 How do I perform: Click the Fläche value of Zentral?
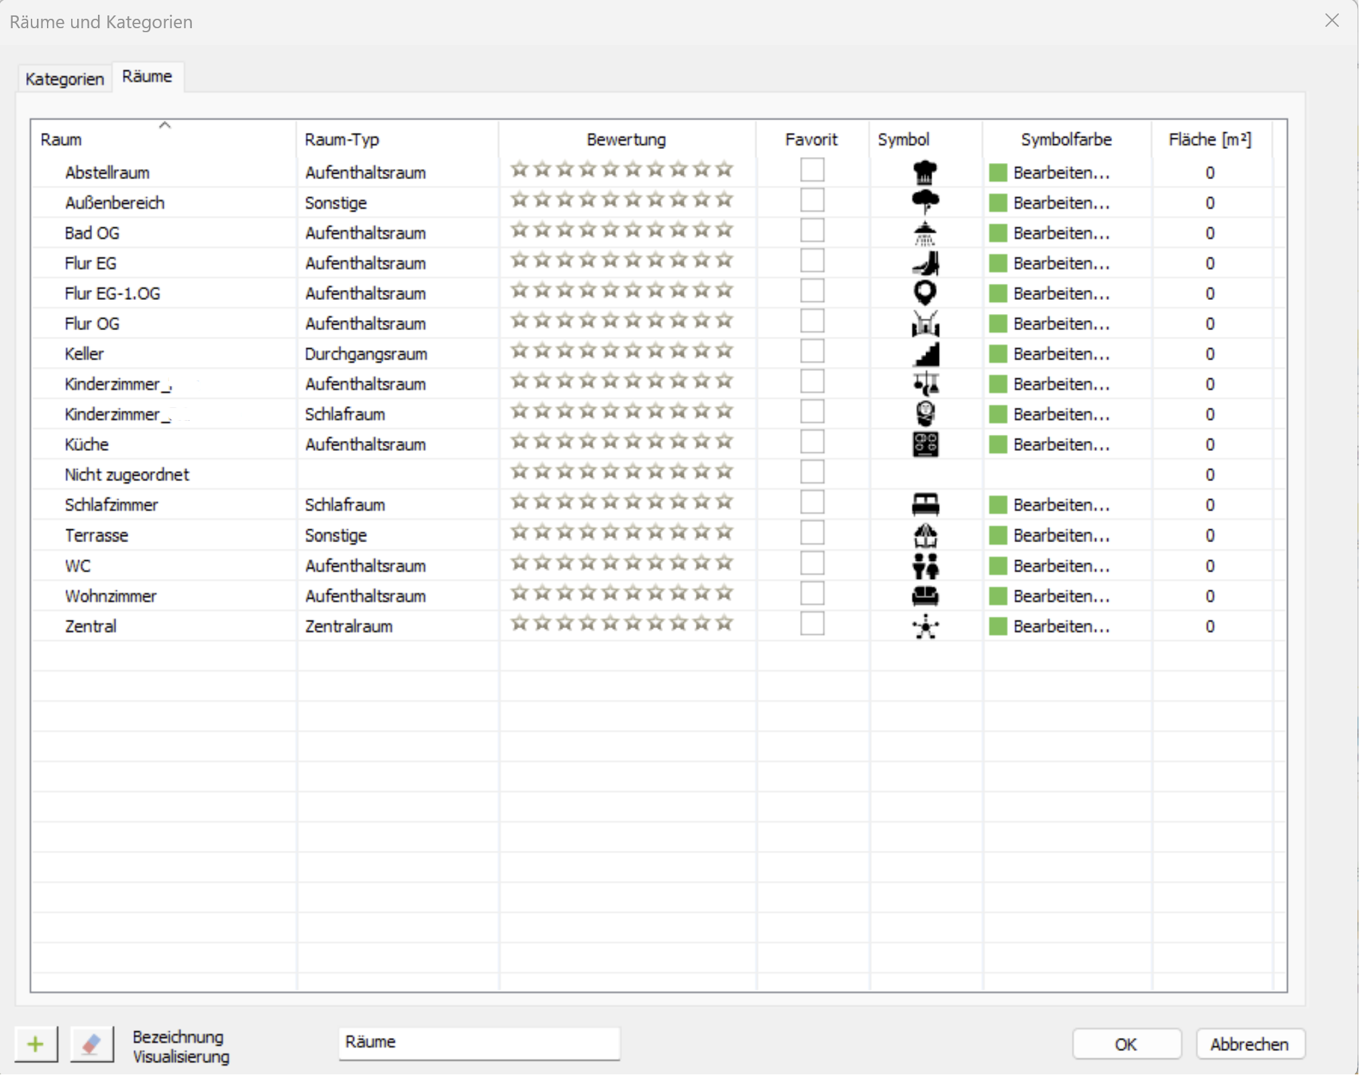[x=1210, y=626]
